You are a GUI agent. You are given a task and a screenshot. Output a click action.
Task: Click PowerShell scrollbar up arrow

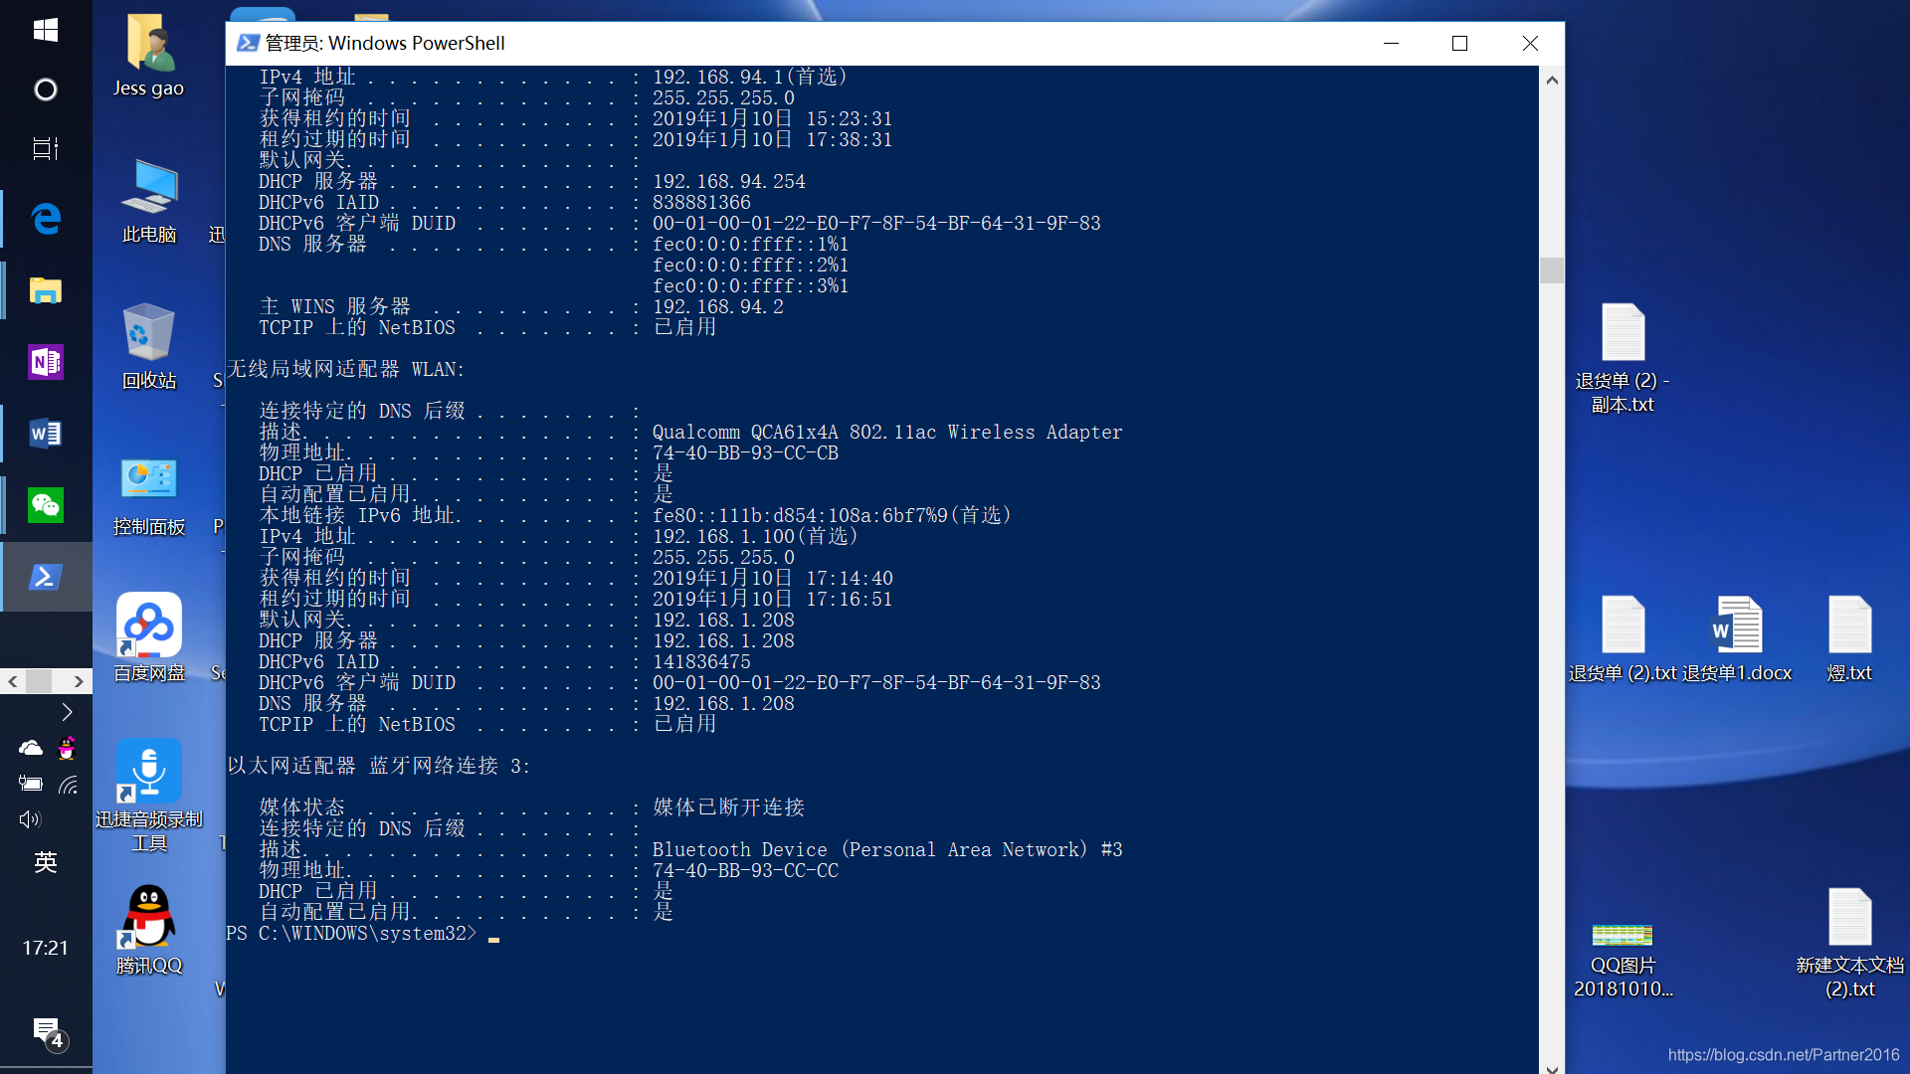coord(1552,80)
